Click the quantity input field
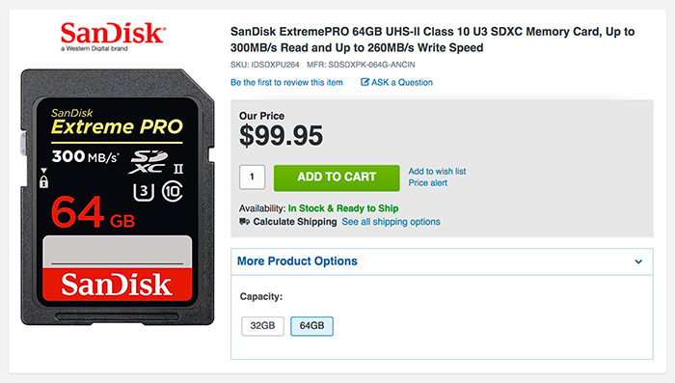The height and width of the screenshot is (383, 675). (x=253, y=178)
